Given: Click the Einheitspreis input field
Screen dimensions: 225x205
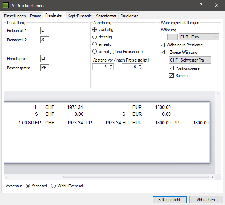Looking at the screenshot, I should pos(45,58).
